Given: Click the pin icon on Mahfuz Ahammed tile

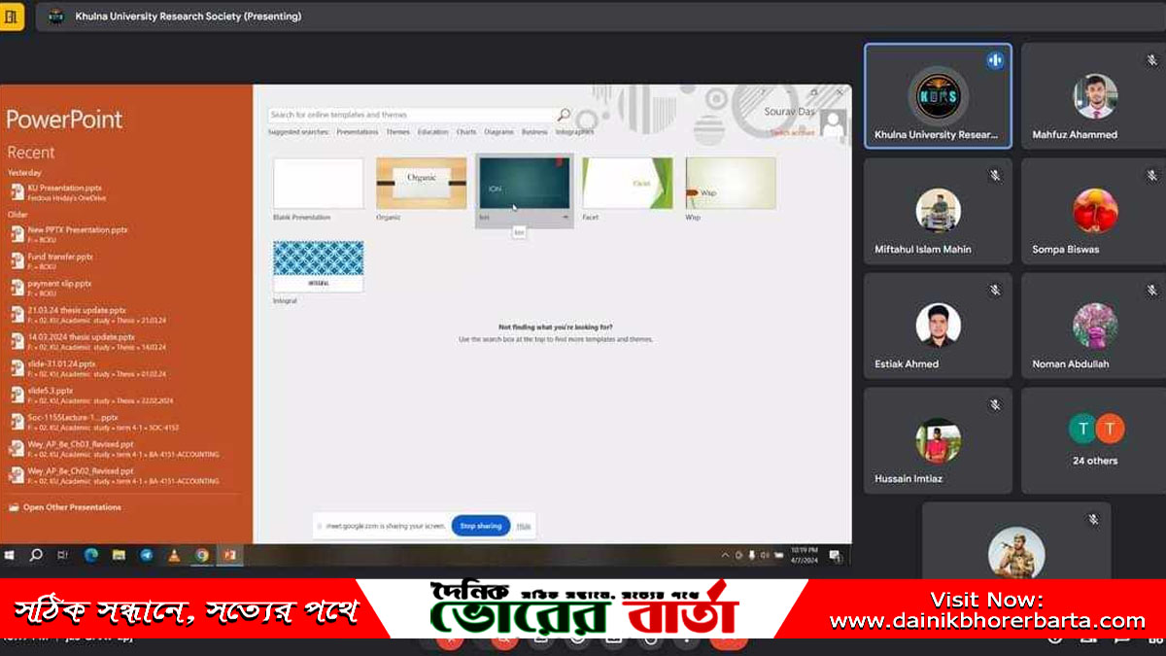Looking at the screenshot, I should (1151, 60).
